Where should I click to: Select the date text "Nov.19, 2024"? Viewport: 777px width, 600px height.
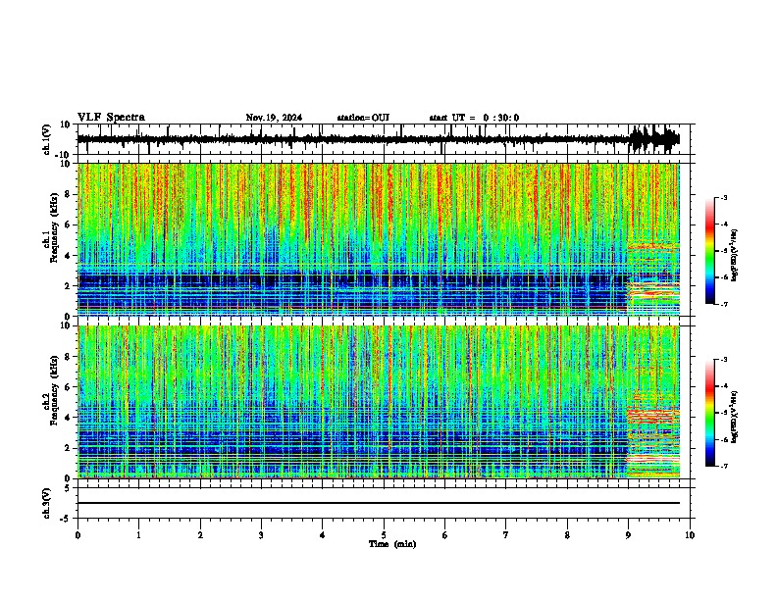coord(274,118)
